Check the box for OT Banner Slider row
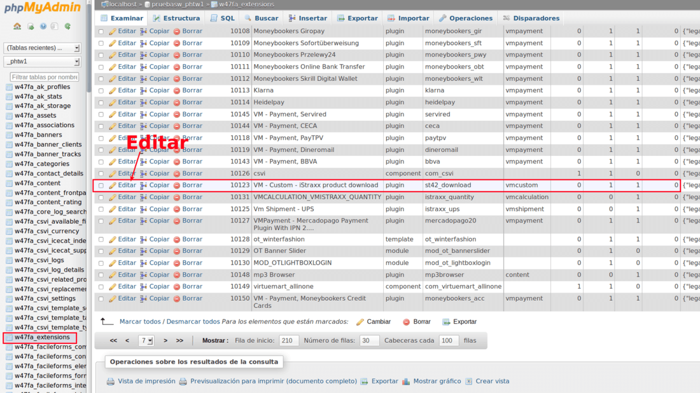This screenshot has height=393, width=700. click(101, 252)
